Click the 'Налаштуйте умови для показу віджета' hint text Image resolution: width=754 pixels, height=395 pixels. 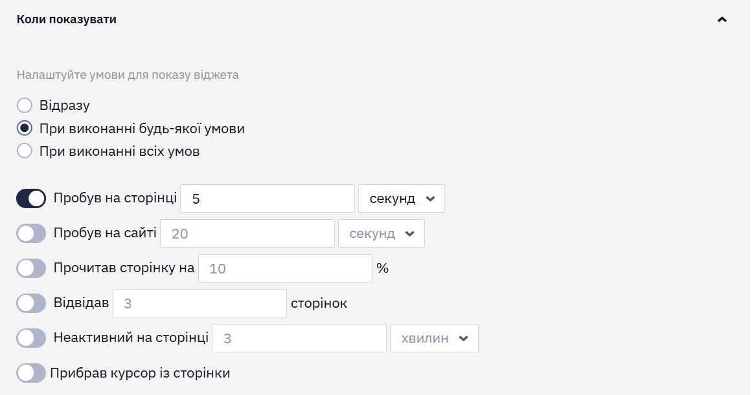pyautogui.click(x=128, y=75)
